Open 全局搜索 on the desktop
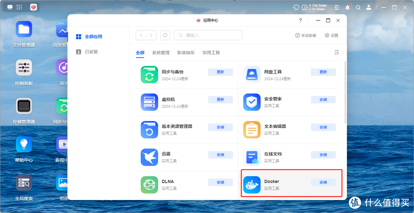 click(x=24, y=183)
